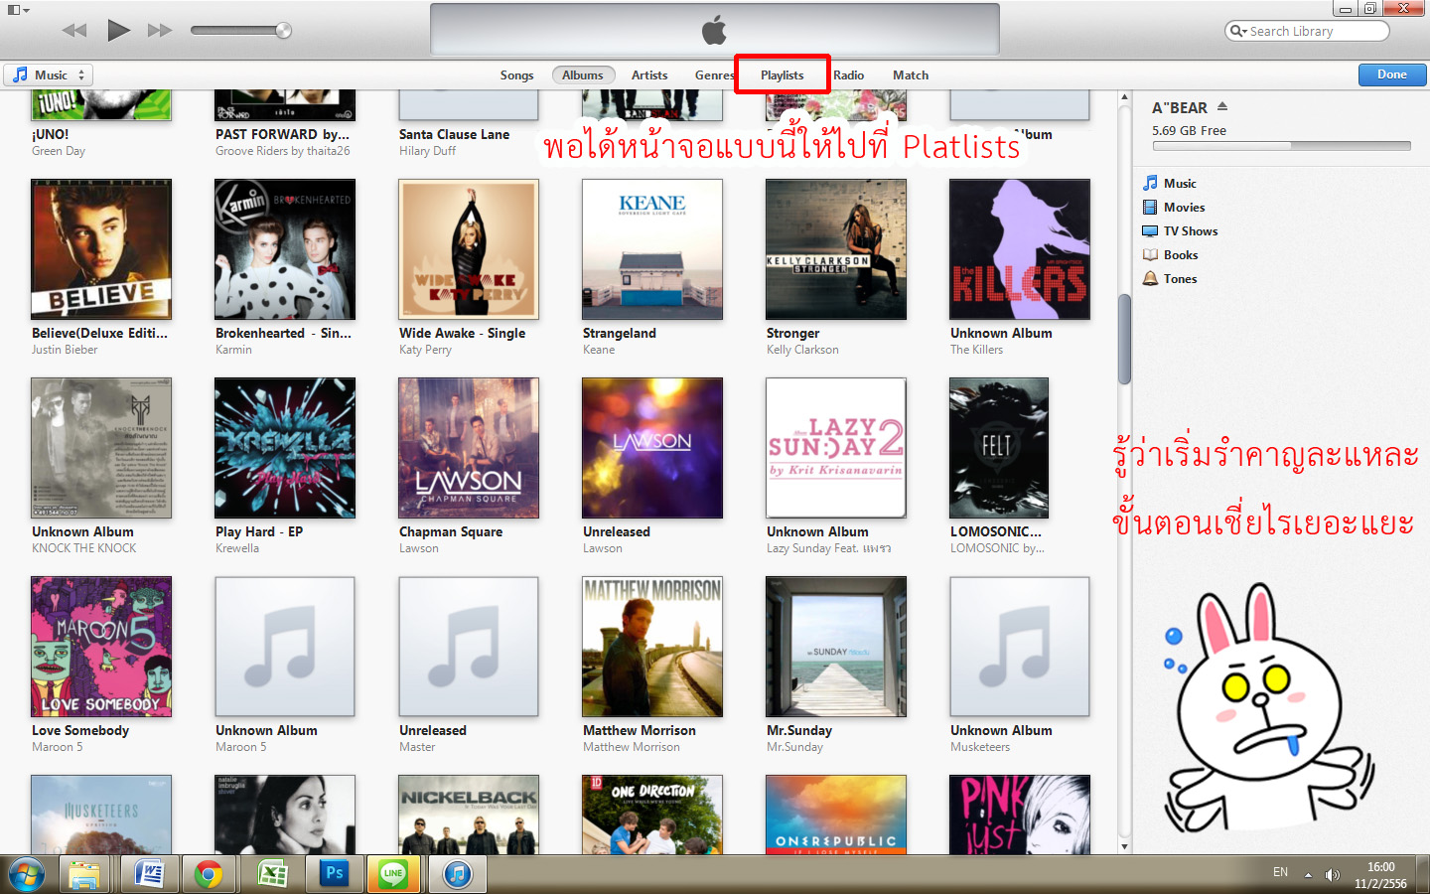Adjust the volume slider
The width and height of the screenshot is (1430, 894).
[241, 31]
